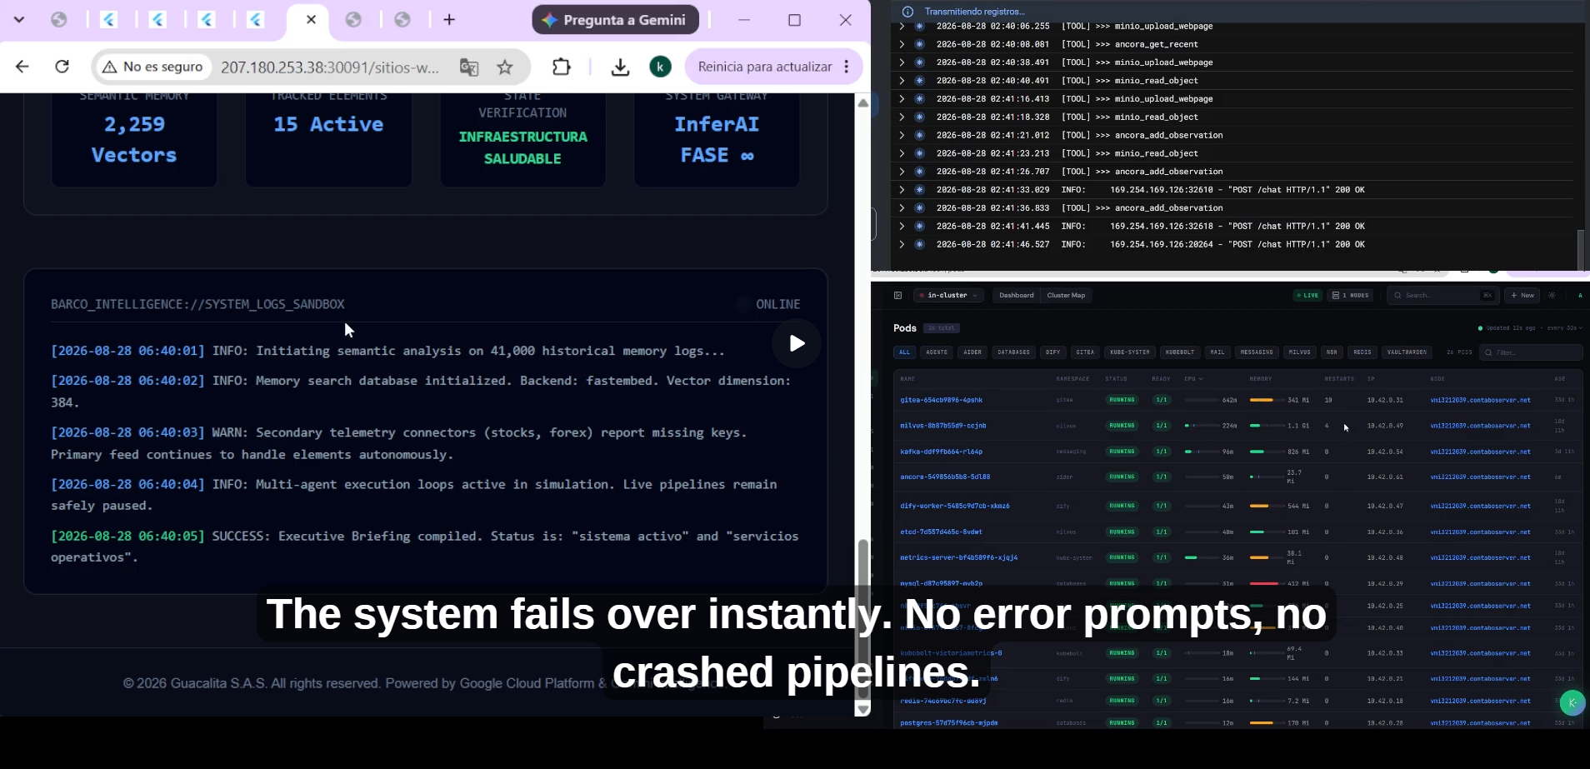Click the Pregunta a Gemini button
The image size is (1590, 769).
[614, 20]
